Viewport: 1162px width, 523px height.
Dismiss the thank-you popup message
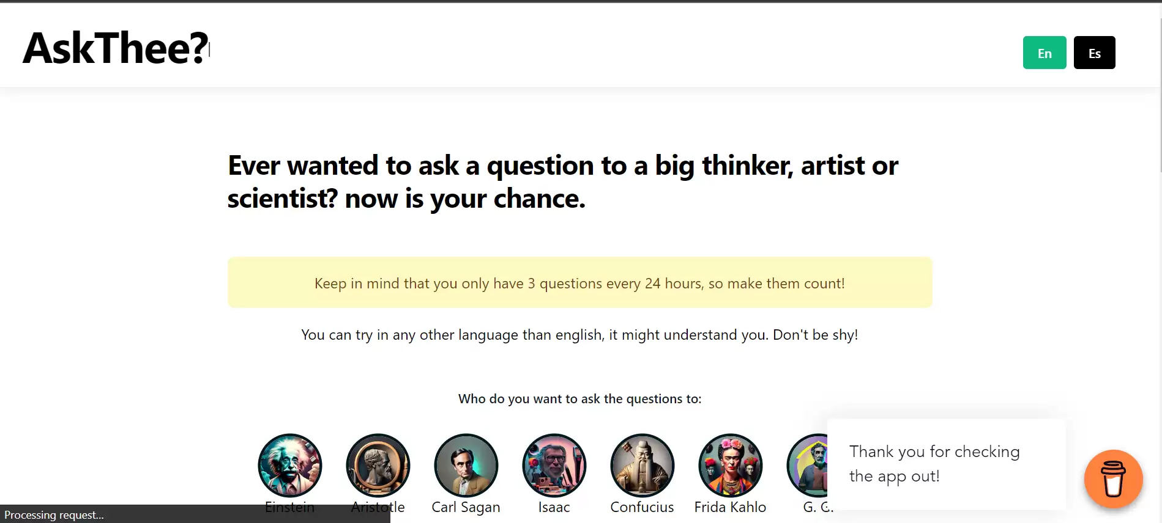coord(934,464)
